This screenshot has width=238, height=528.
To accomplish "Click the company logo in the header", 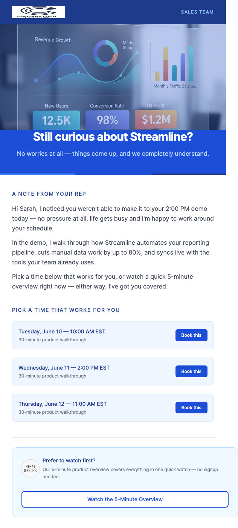I will click(x=38, y=12).
